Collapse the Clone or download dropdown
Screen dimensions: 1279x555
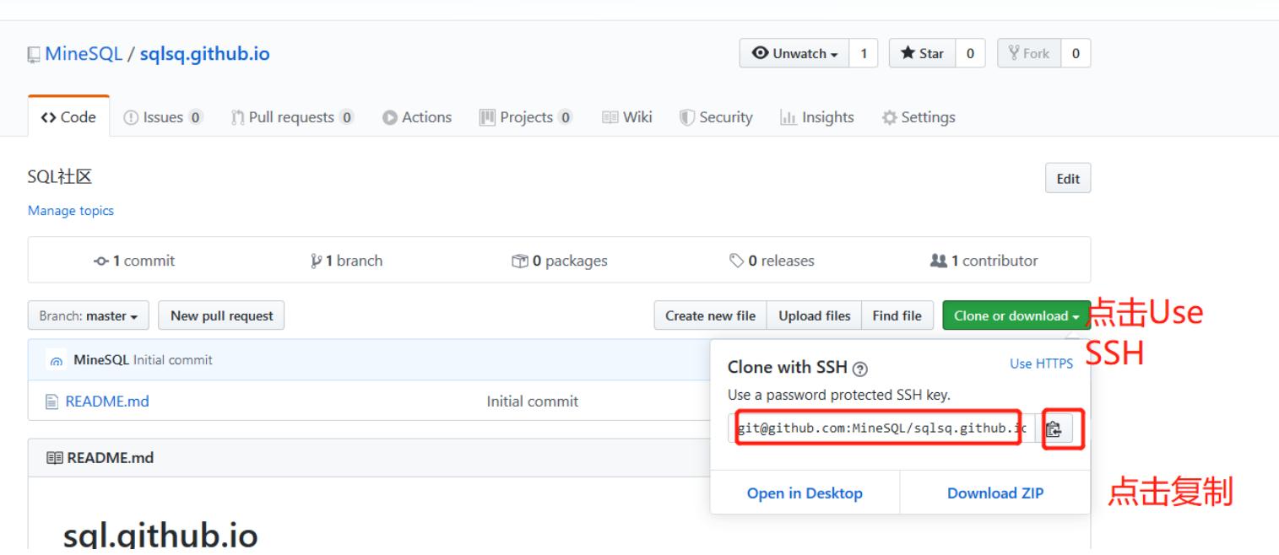(1016, 316)
